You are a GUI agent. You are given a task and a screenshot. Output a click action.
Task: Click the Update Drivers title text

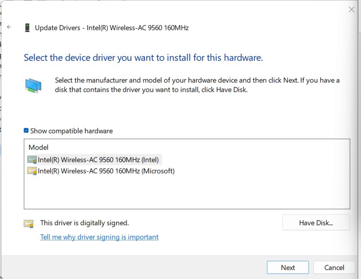112,28
